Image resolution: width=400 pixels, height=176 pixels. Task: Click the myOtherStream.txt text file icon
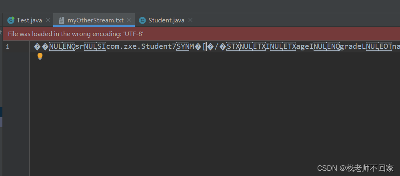click(62, 20)
